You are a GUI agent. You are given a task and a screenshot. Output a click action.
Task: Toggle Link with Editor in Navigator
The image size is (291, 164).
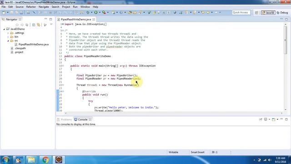(39, 25)
